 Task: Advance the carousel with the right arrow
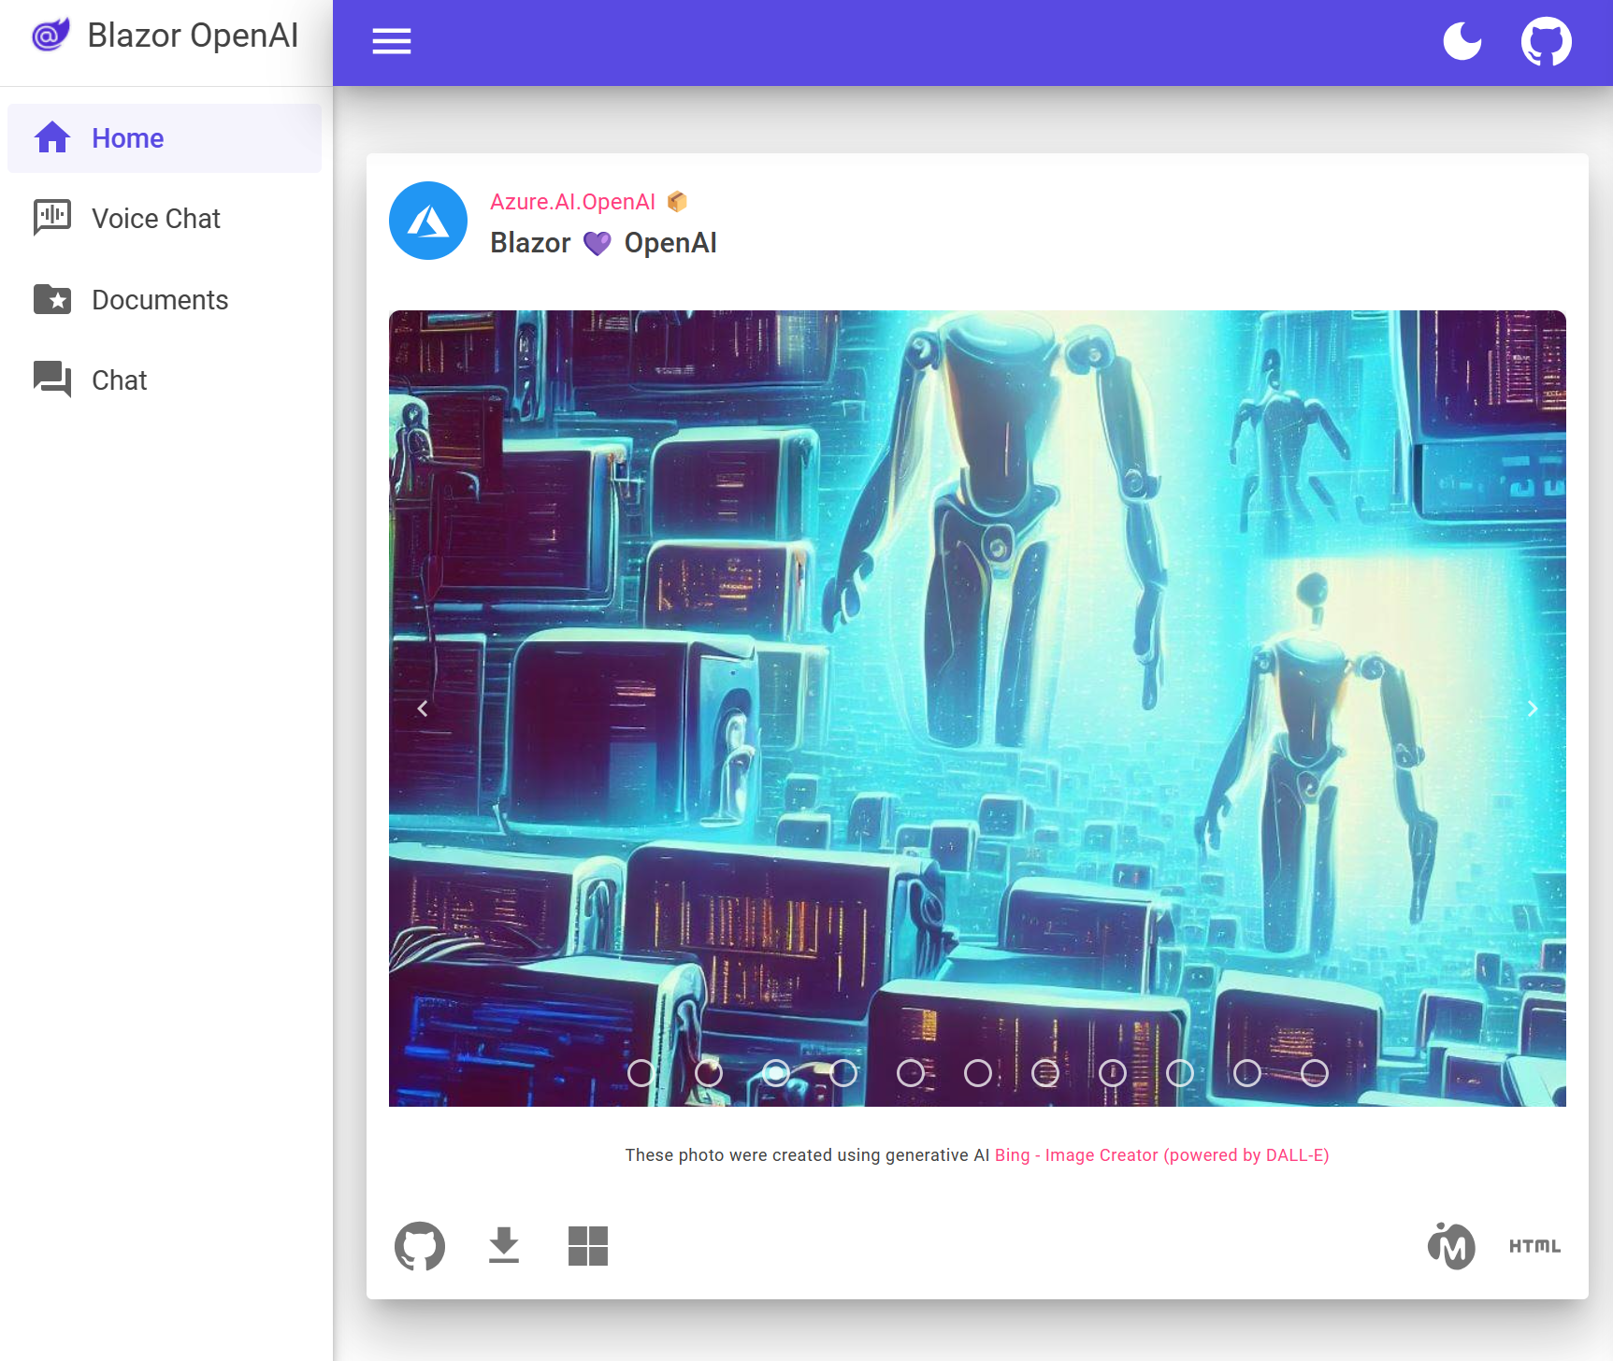point(1533,709)
